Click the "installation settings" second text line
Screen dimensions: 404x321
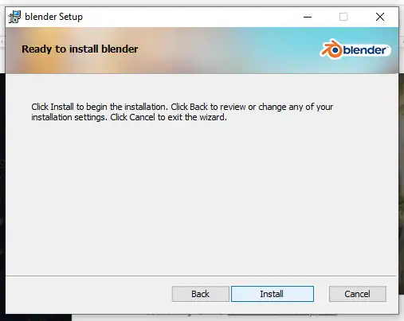[129, 117]
